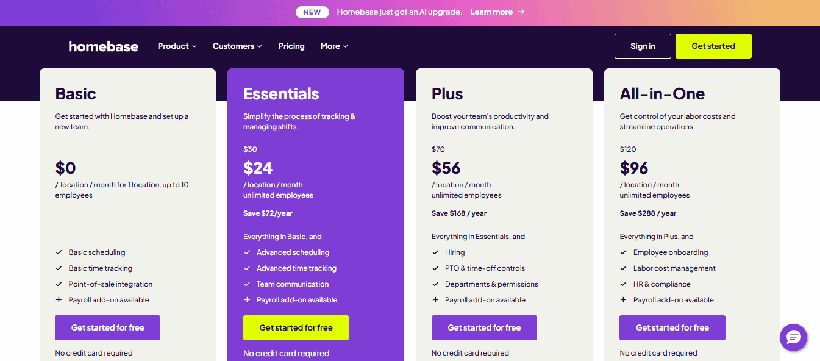Click the homebase logo
The height and width of the screenshot is (361, 820).
point(104,46)
